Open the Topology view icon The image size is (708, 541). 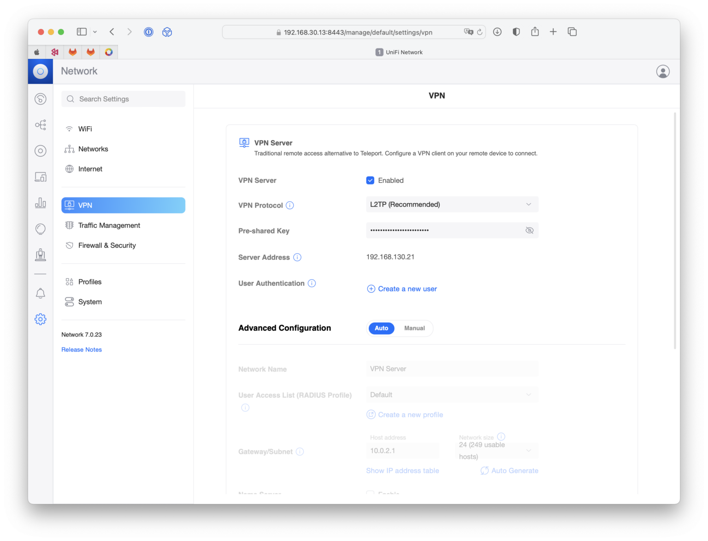pyautogui.click(x=41, y=124)
